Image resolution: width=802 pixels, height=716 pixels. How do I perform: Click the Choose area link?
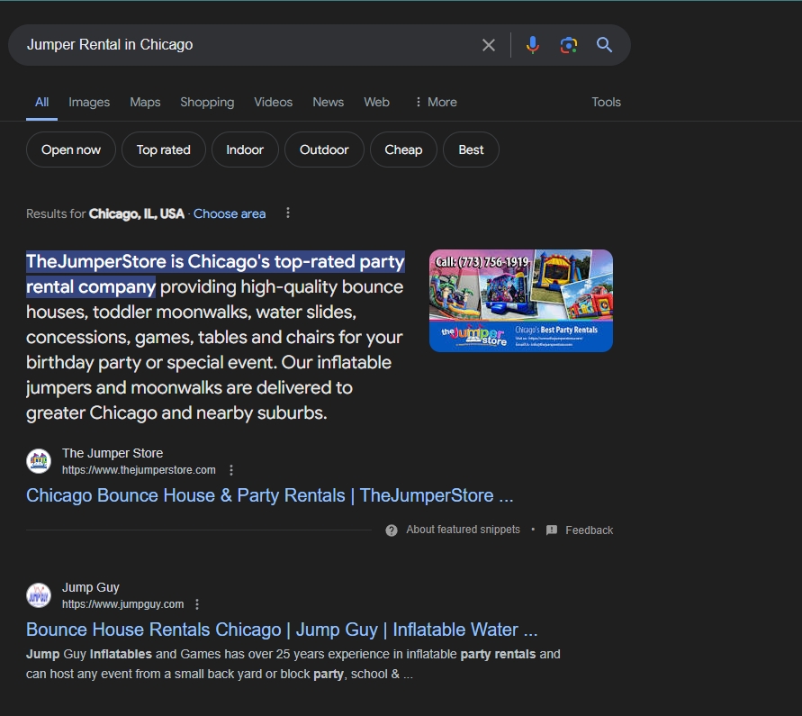(230, 213)
